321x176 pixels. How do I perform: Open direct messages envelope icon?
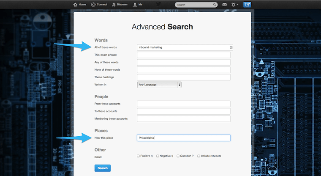[224, 5]
